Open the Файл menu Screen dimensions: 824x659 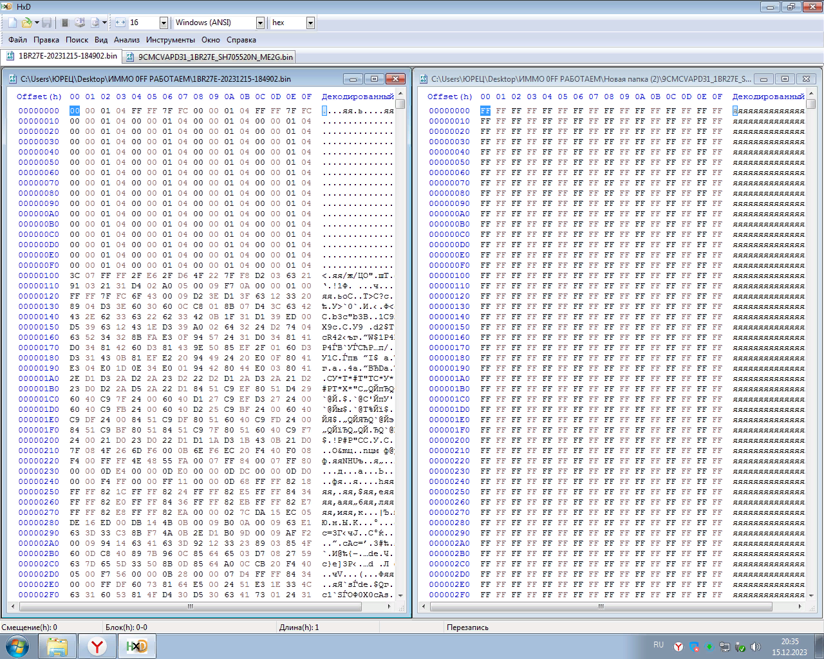[17, 40]
